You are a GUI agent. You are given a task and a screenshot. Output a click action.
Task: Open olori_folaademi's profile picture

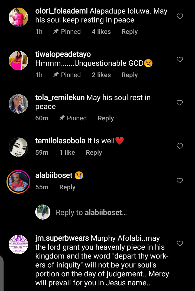tap(18, 17)
